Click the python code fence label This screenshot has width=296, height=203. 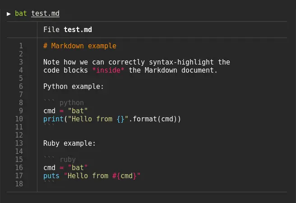[x=71, y=103]
